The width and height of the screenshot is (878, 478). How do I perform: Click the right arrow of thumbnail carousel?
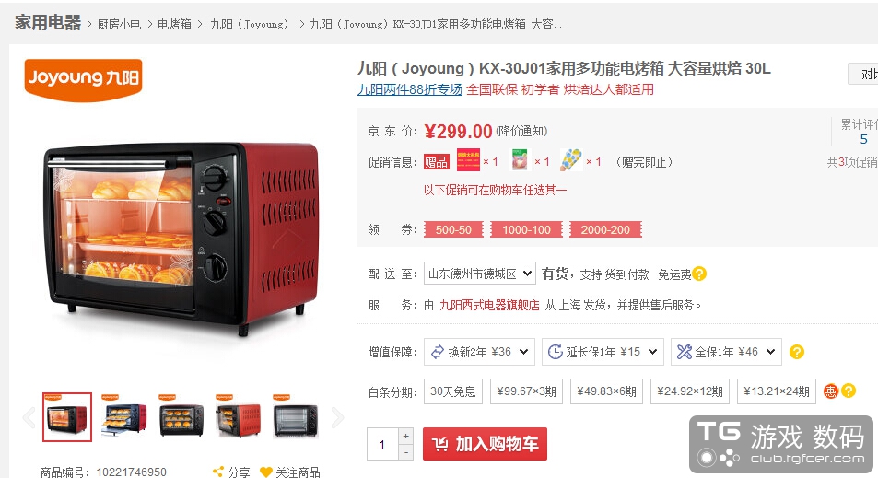337,417
